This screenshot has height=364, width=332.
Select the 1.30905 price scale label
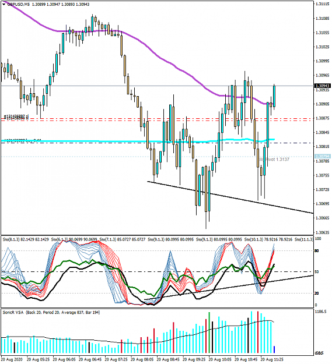tap(323, 104)
